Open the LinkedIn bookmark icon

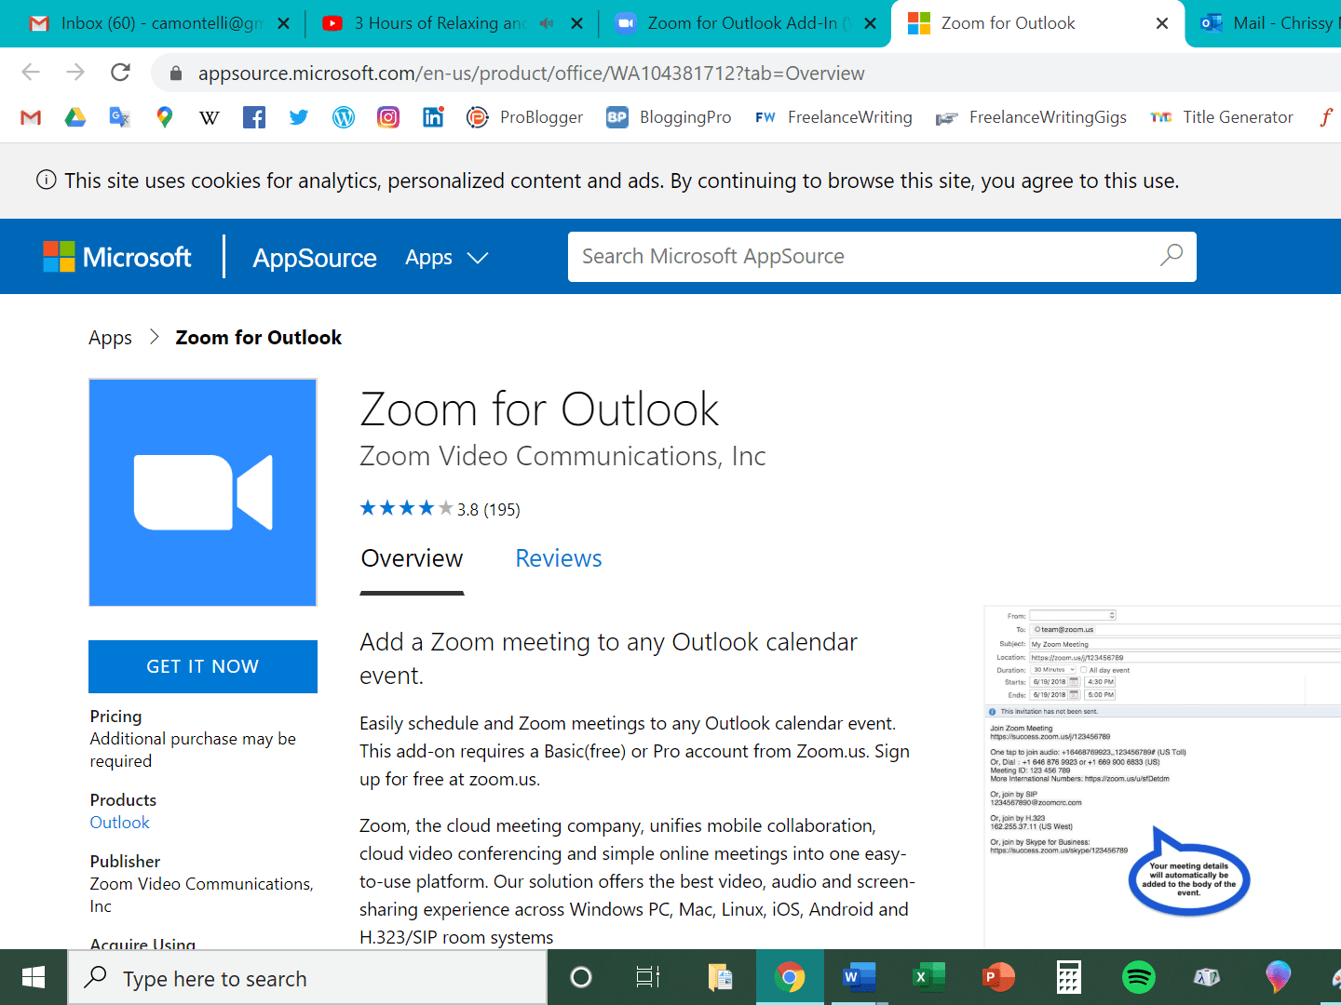pos(433,117)
